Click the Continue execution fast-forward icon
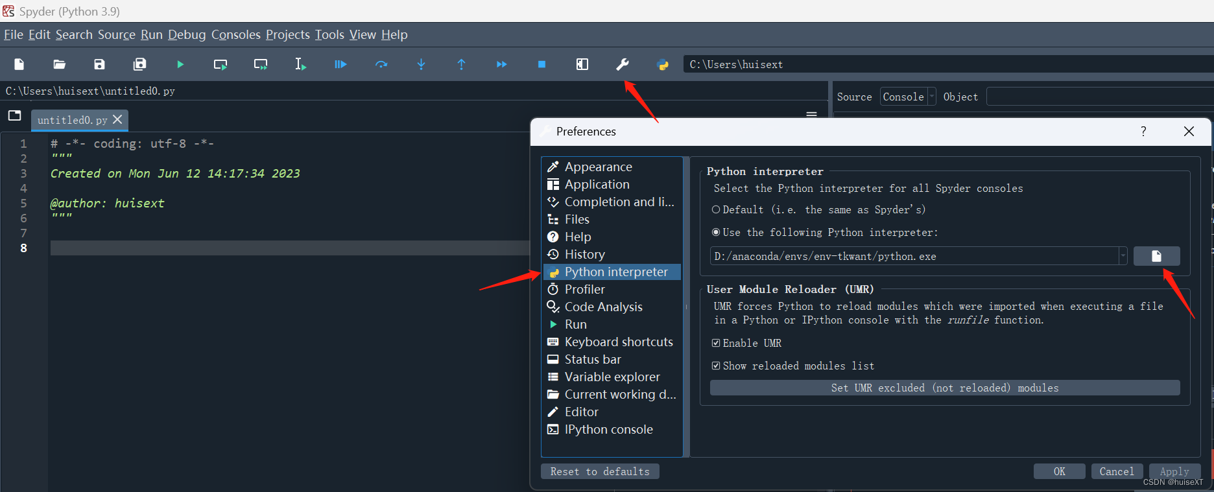Image resolution: width=1214 pixels, height=492 pixels. (501, 64)
